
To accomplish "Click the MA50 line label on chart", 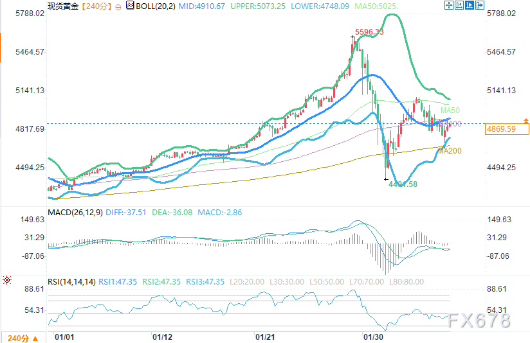I will (x=450, y=110).
